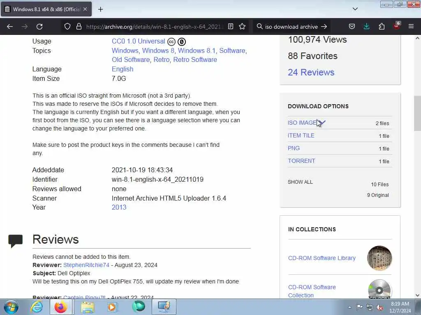Open CD-ROM Software Collection link

[x=312, y=291]
